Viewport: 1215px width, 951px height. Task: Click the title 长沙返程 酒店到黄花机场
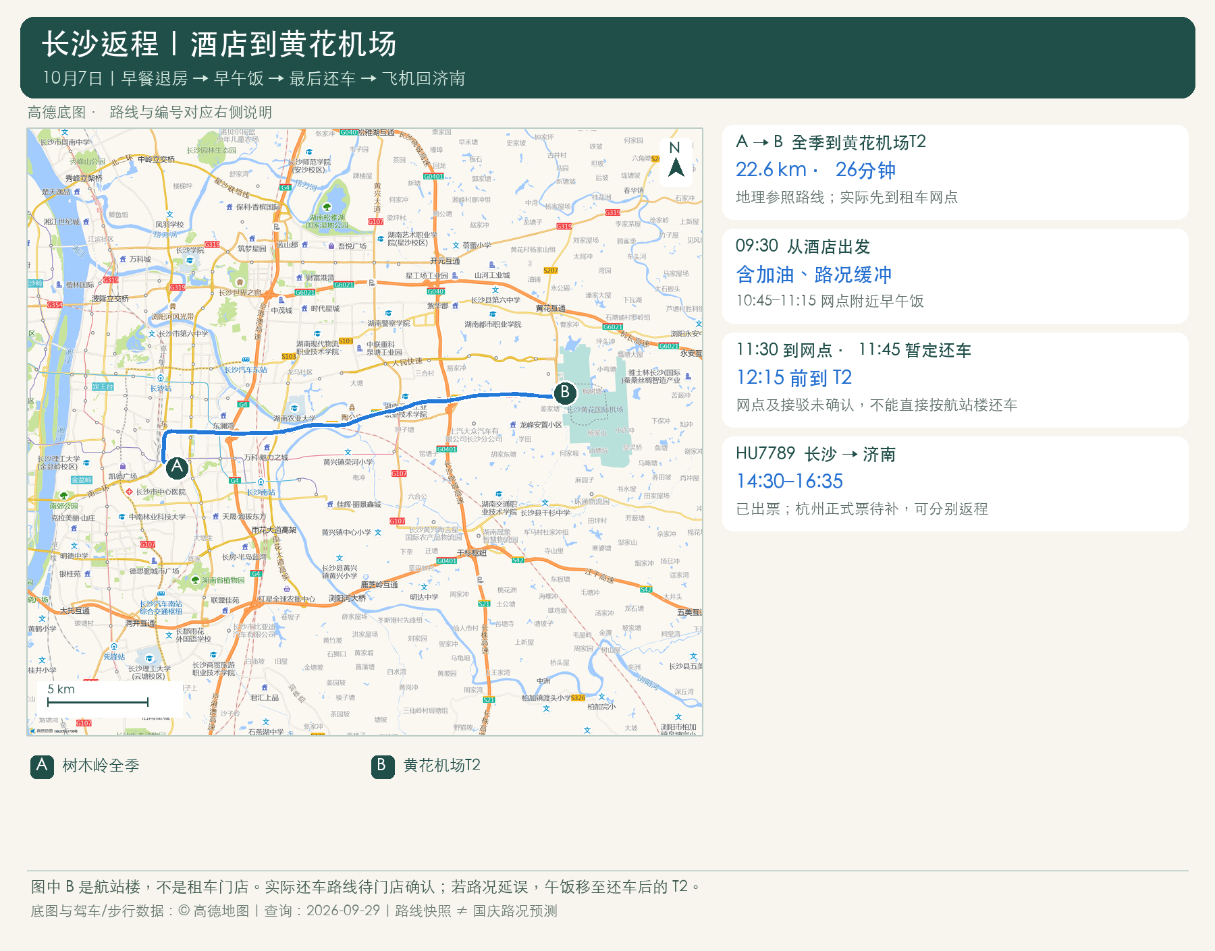pos(219,45)
